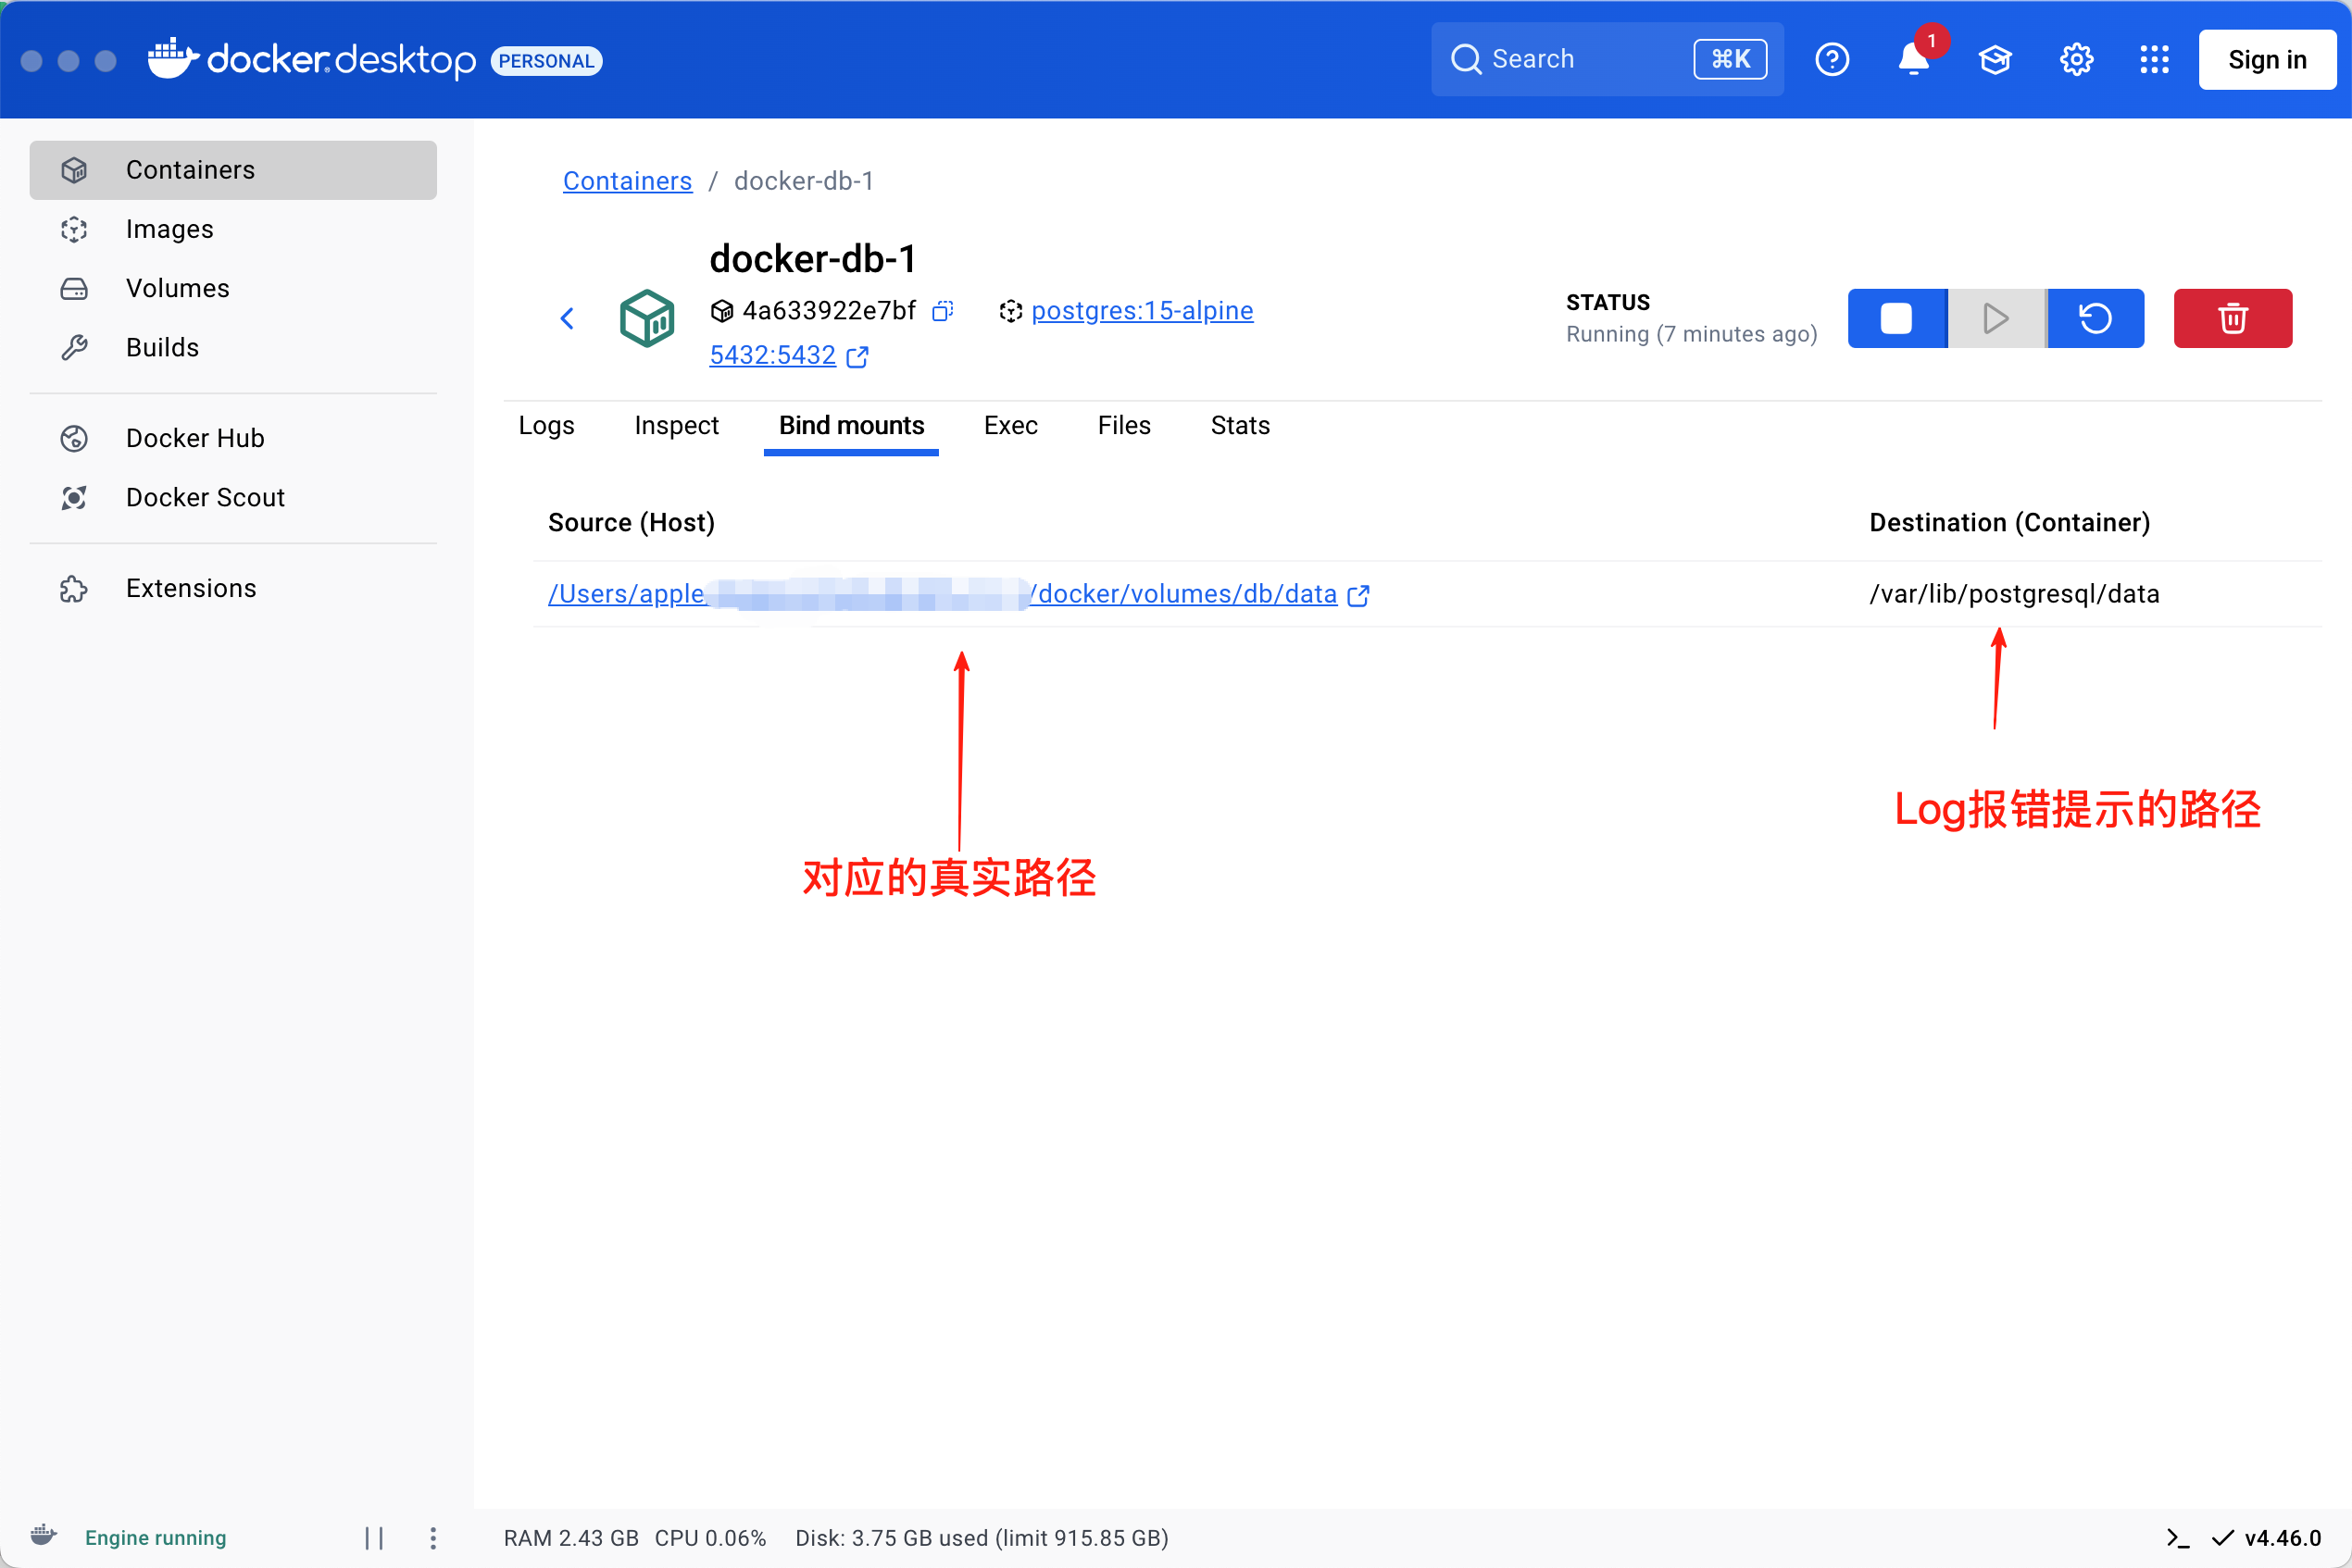Click the Sign in button
The height and width of the screenshot is (1568, 2352).
click(x=2267, y=59)
